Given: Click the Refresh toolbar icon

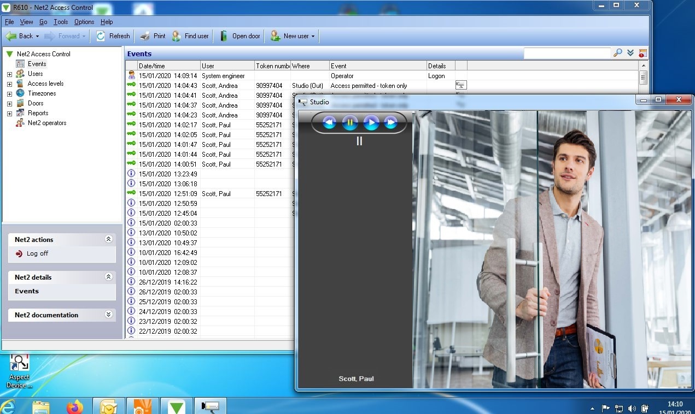Looking at the screenshot, I should point(101,36).
